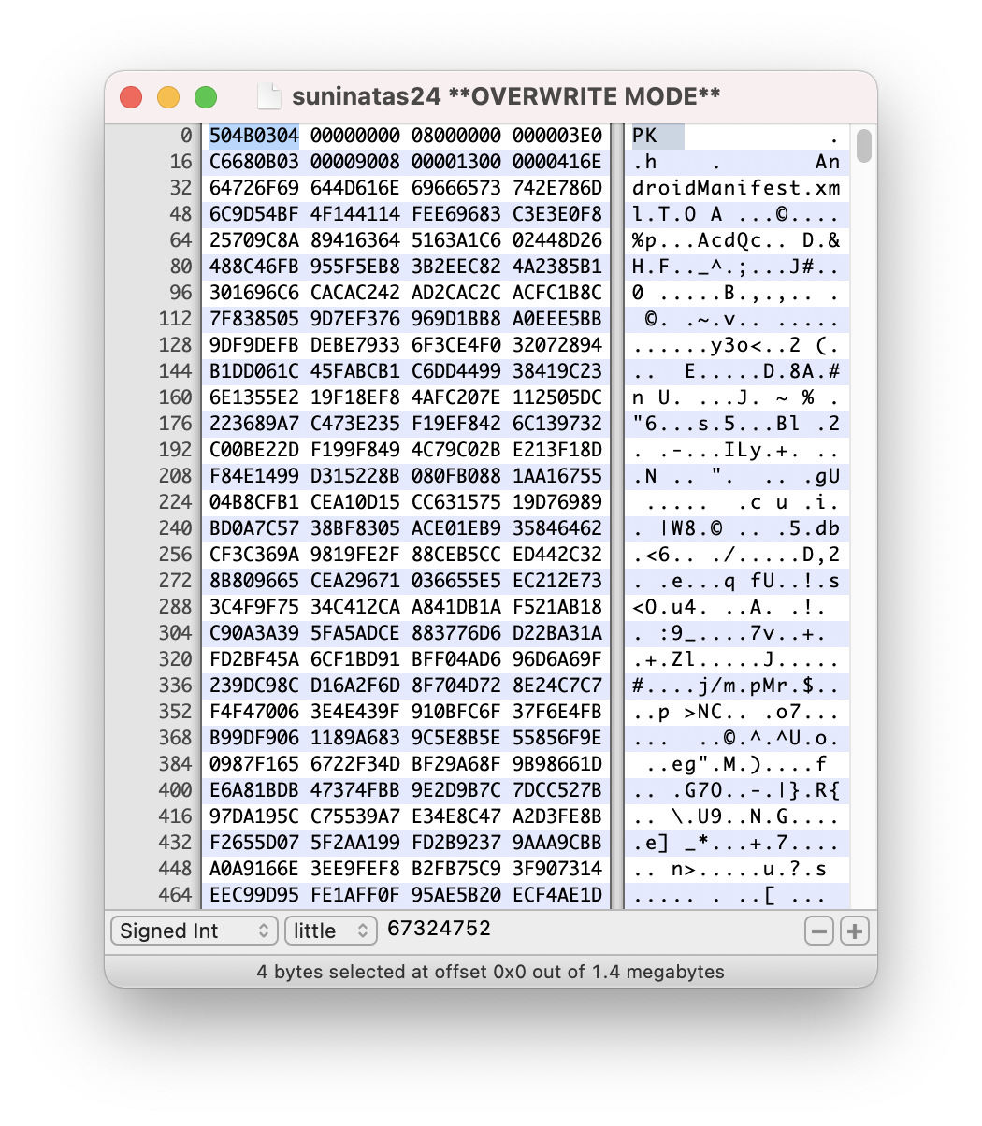Click hex group 488C46FB
The height and width of the screenshot is (1126, 982).
tap(254, 267)
